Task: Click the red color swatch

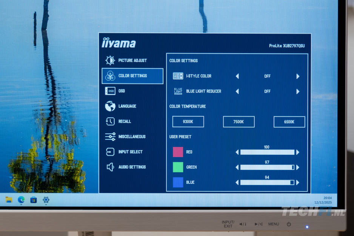Action: [x=178, y=152]
